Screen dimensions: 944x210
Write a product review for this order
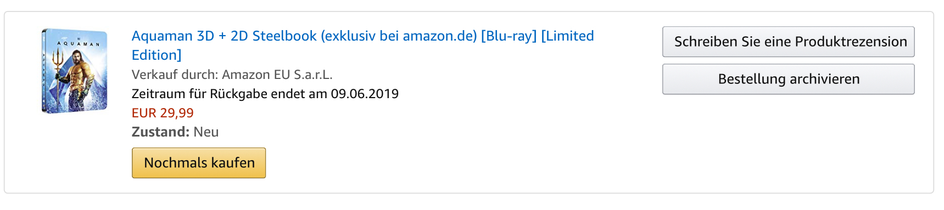coord(788,42)
